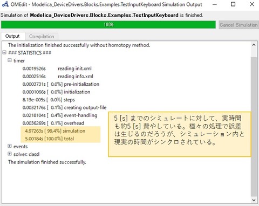Select the 'event-handling' timer row
259x206 pixels.
60,115
